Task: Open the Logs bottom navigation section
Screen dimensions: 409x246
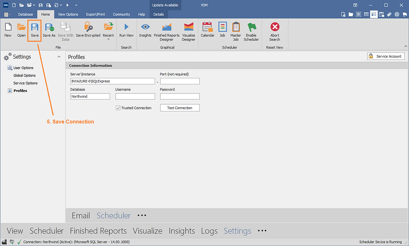Action: [x=209, y=231]
